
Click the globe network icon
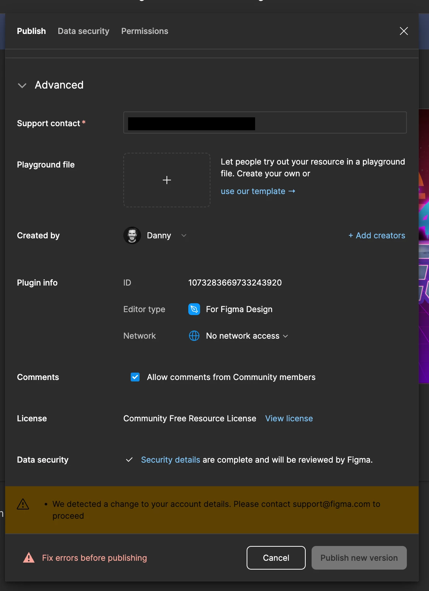[194, 336]
